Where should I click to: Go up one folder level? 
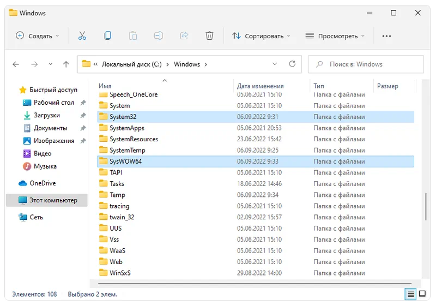[66, 64]
